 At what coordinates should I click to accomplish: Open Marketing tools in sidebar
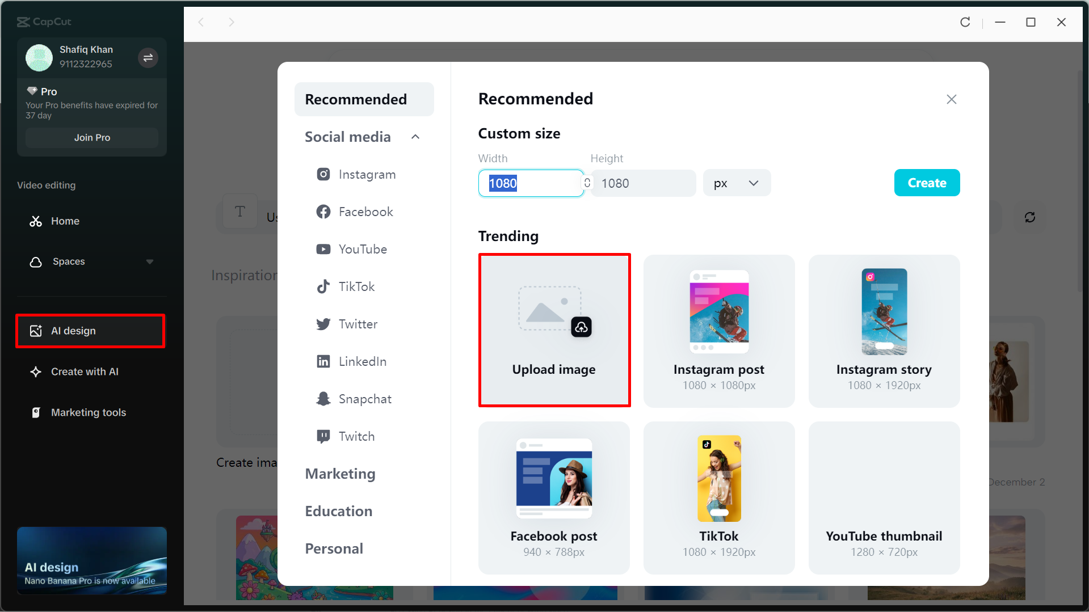coord(88,412)
